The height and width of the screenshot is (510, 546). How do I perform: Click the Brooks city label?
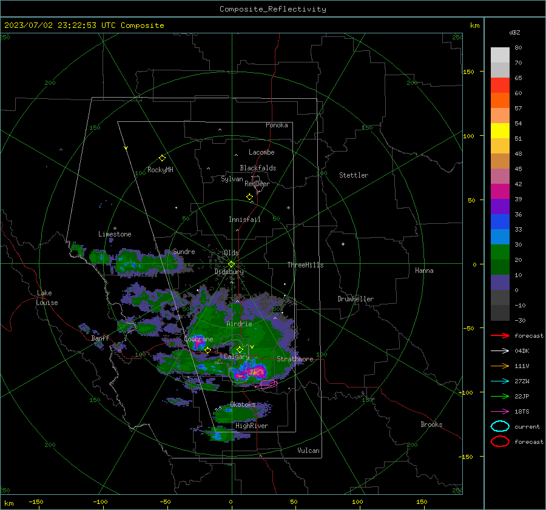(x=431, y=424)
